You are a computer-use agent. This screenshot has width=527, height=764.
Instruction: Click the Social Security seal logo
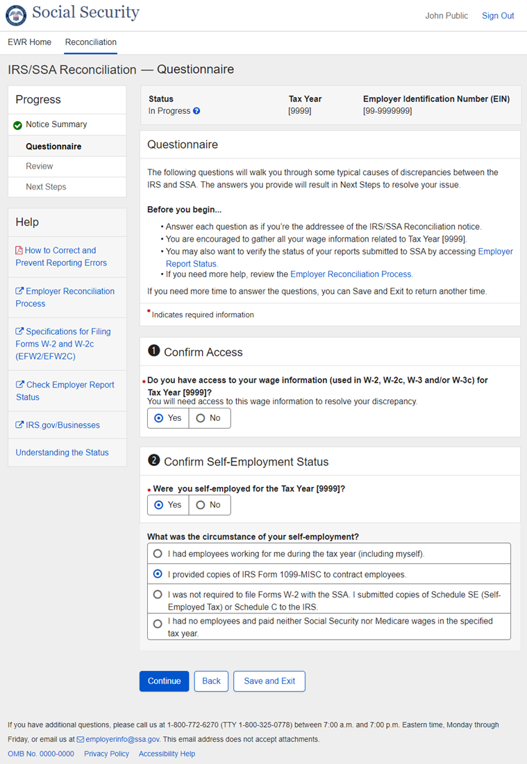pyautogui.click(x=17, y=15)
